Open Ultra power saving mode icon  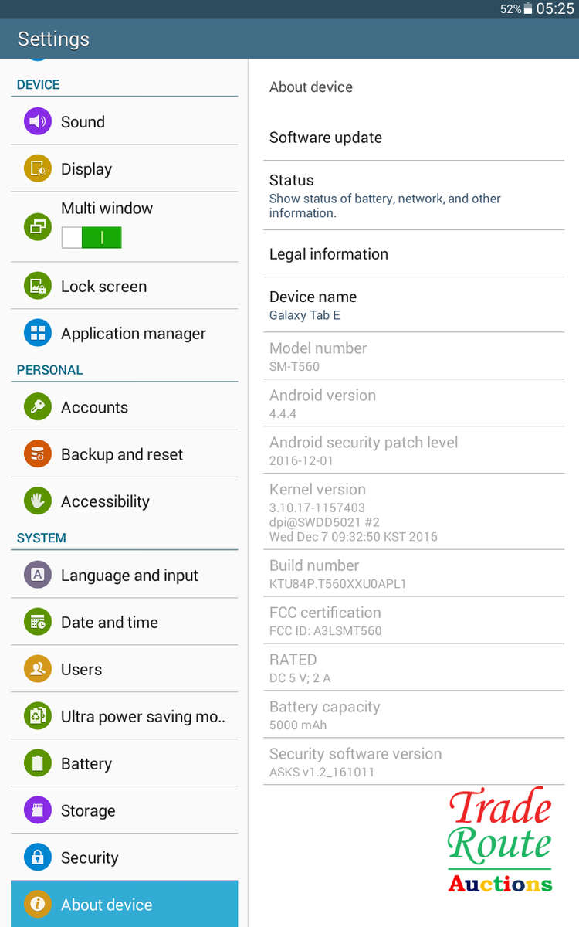point(37,715)
